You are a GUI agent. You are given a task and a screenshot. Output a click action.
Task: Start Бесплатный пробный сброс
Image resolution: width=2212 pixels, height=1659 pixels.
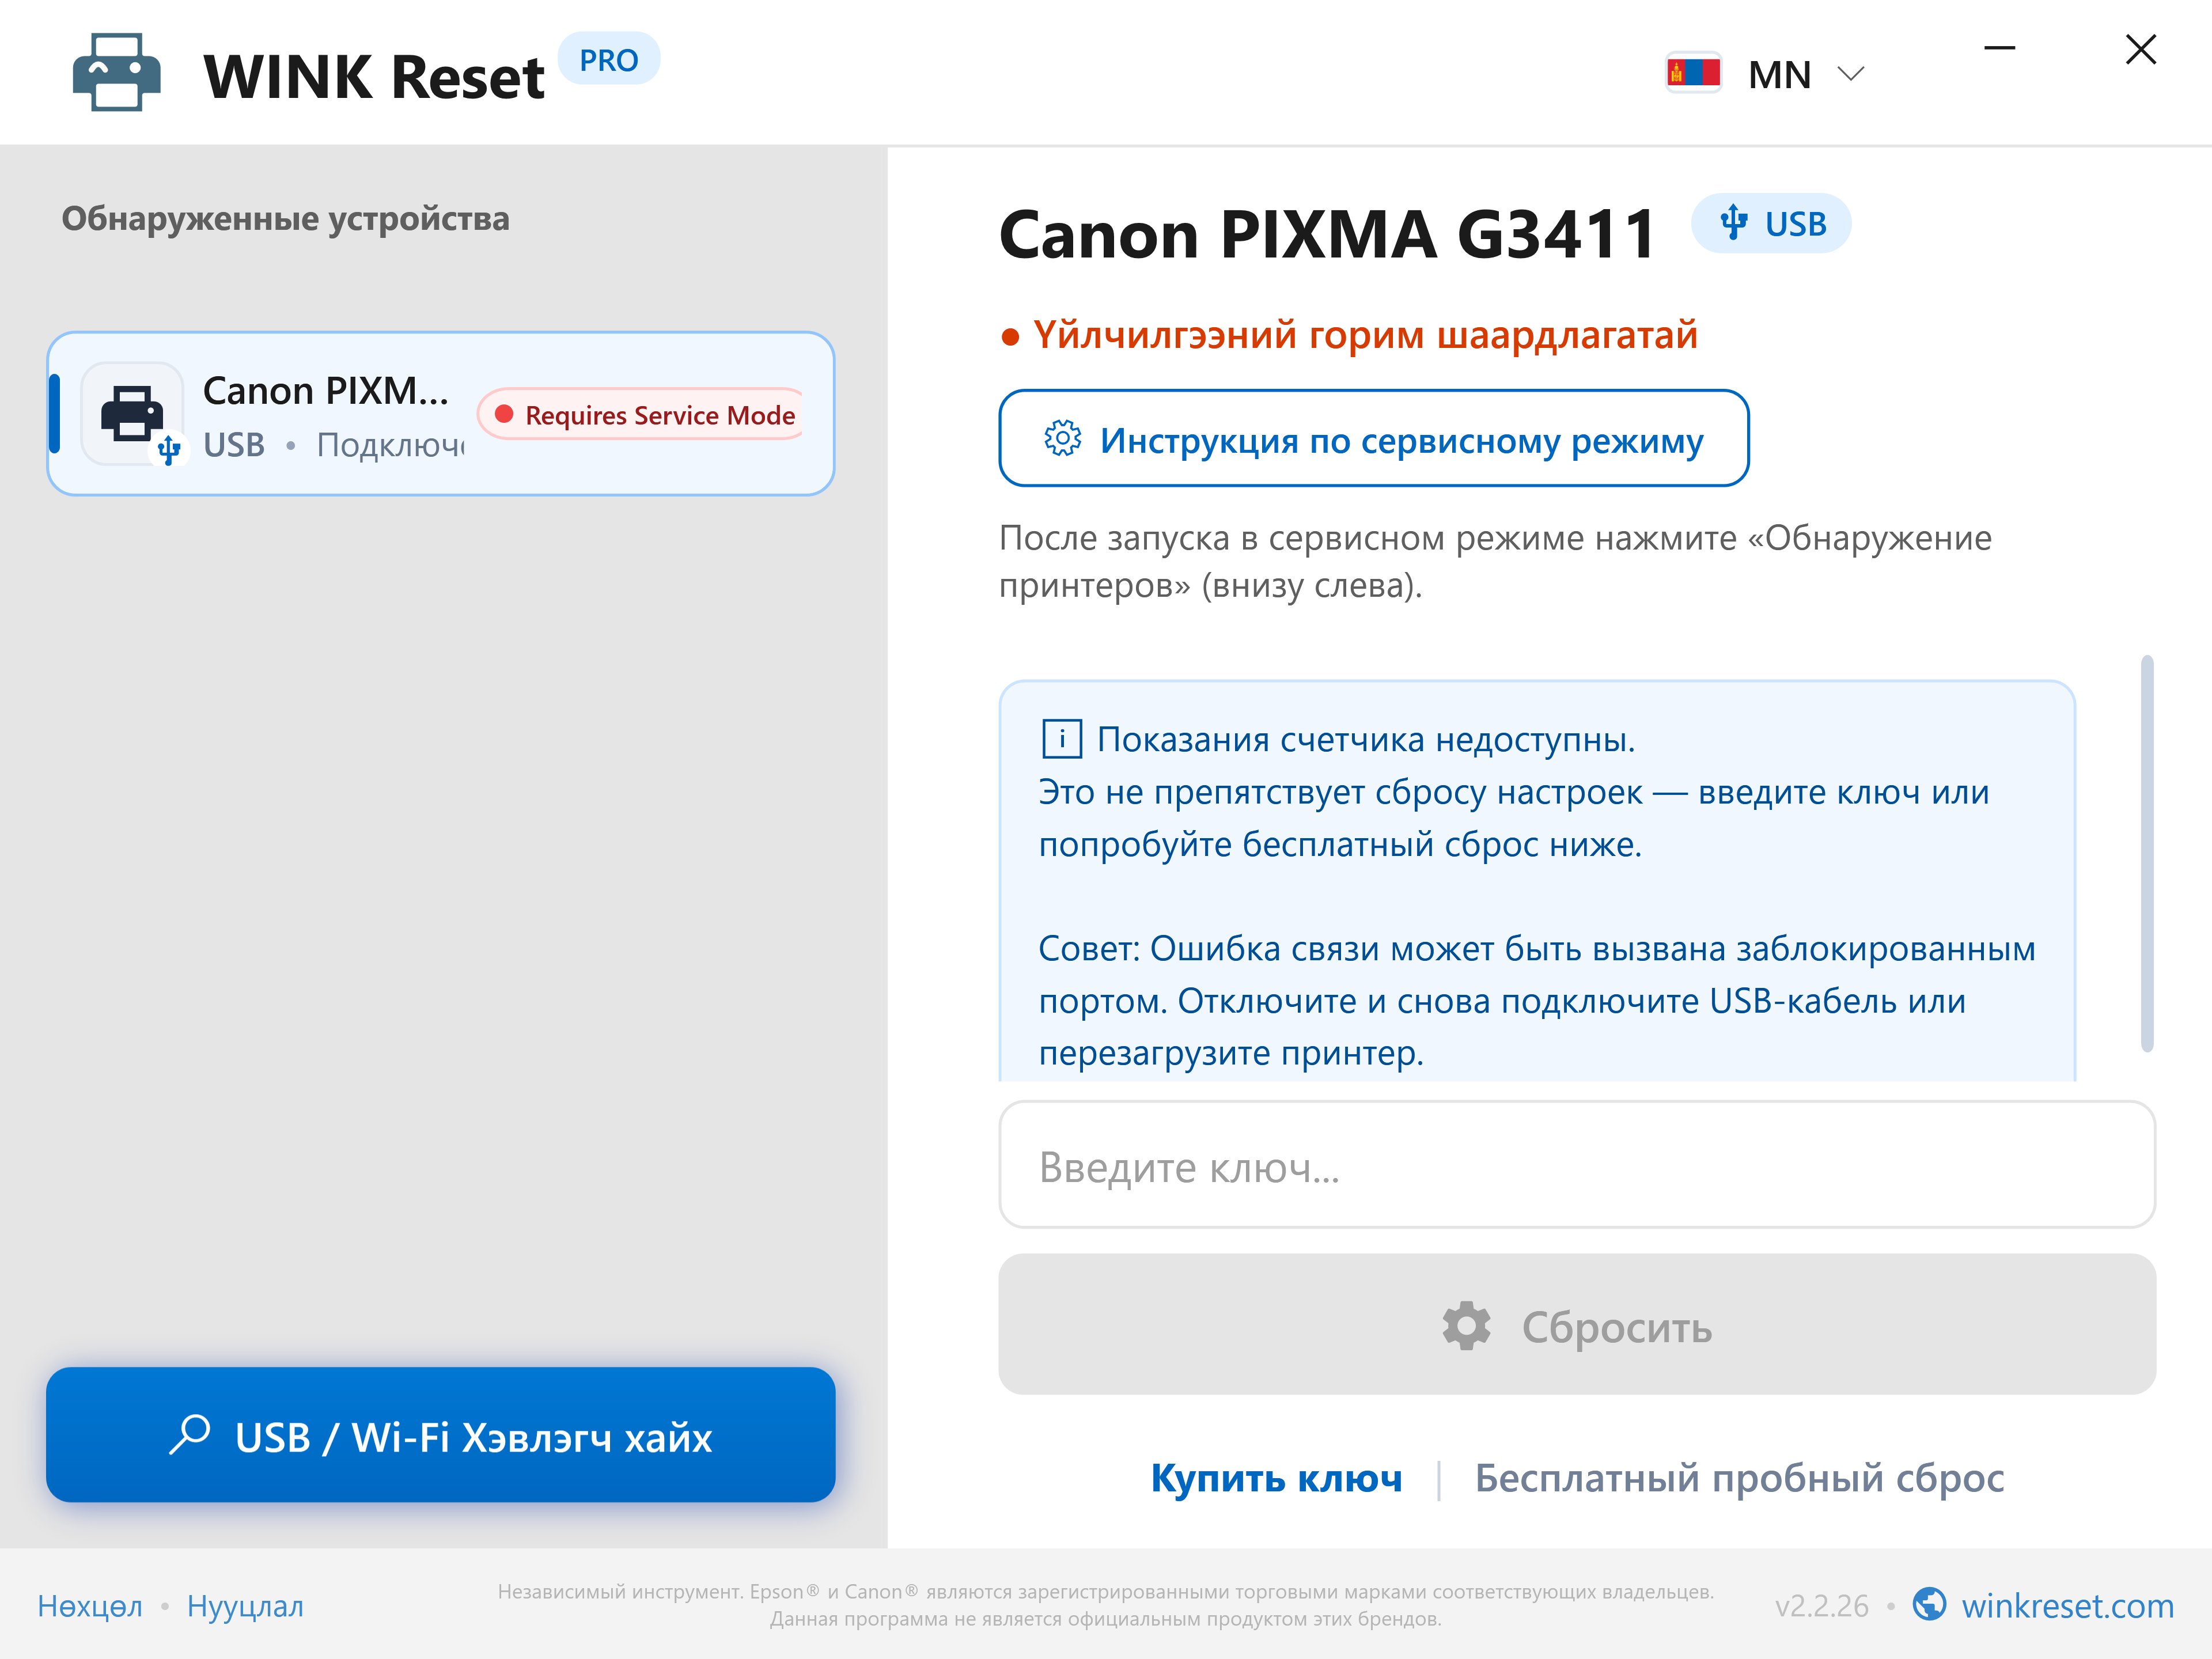1739,1478
